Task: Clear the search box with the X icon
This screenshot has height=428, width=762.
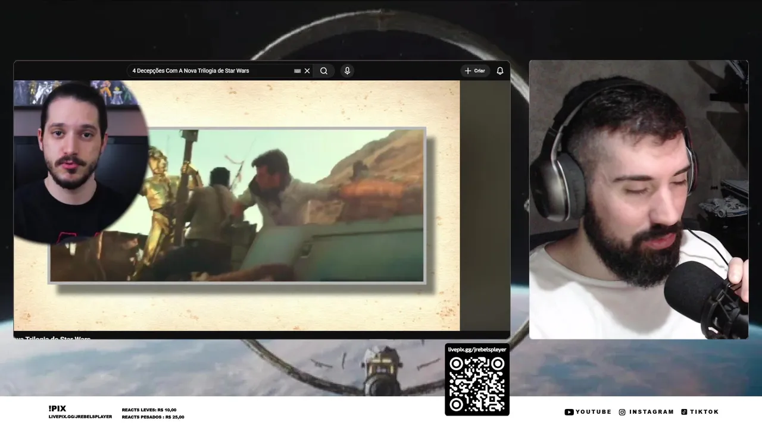Action: click(x=307, y=71)
